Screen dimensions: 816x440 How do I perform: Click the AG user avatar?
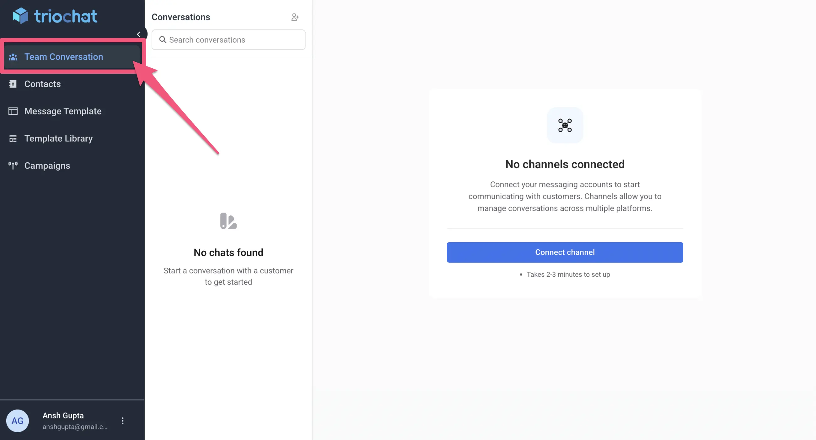[18, 421]
